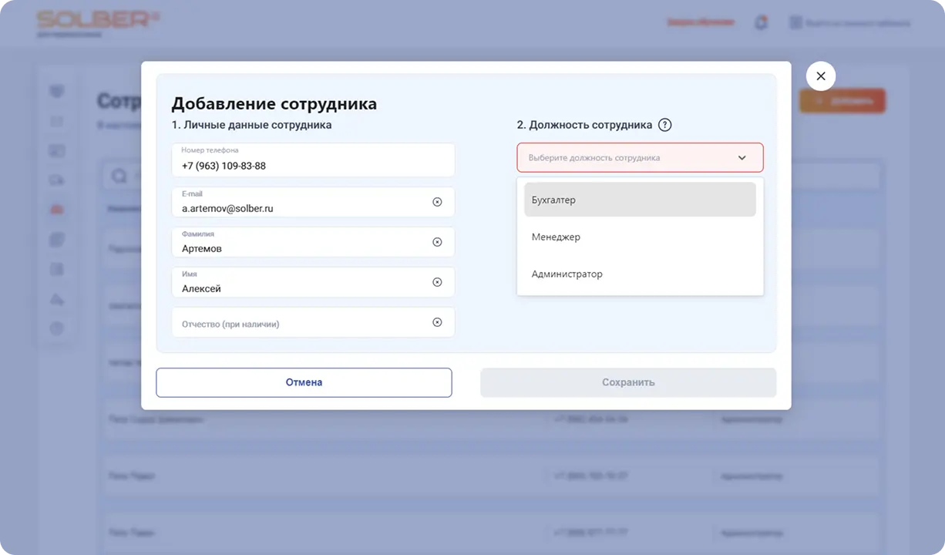Click the clear icon in the Отчество field

pos(437,322)
